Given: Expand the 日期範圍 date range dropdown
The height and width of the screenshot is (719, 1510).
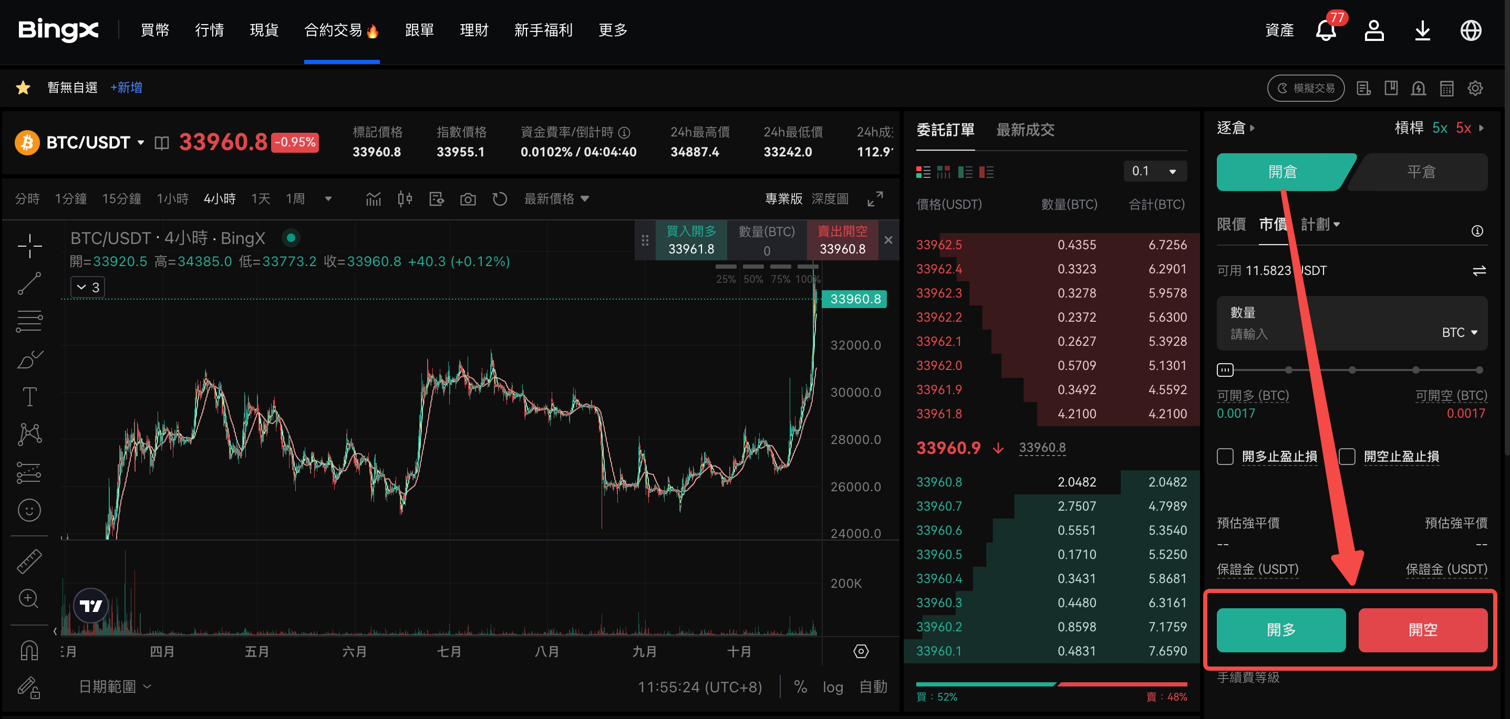Looking at the screenshot, I should click(115, 686).
